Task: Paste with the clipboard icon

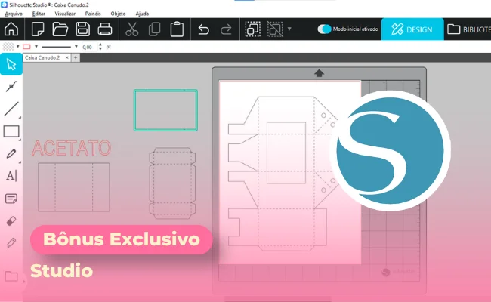Action: click(x=177, y=29)
